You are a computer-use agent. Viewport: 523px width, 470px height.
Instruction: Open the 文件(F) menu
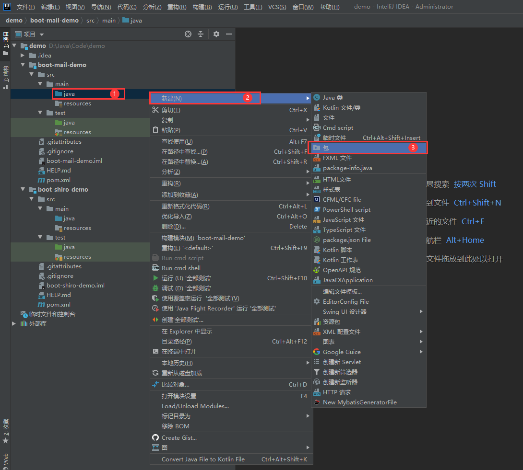(26, 7)
